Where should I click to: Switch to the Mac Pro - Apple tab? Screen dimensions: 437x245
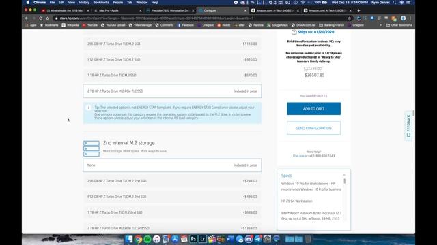[117, 10]
